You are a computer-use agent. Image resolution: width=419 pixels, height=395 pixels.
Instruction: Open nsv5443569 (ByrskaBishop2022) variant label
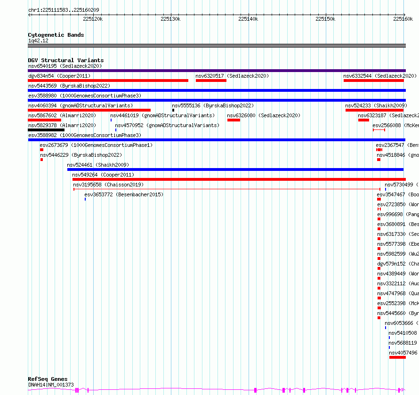coord(69,86)
